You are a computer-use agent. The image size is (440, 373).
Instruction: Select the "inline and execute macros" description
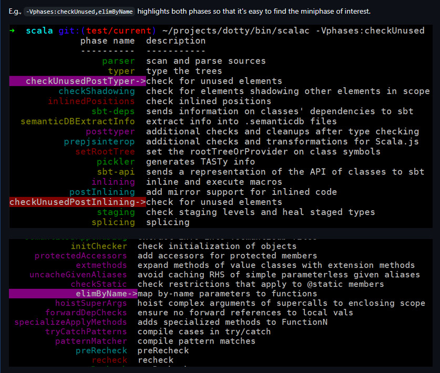click(214, 182)
